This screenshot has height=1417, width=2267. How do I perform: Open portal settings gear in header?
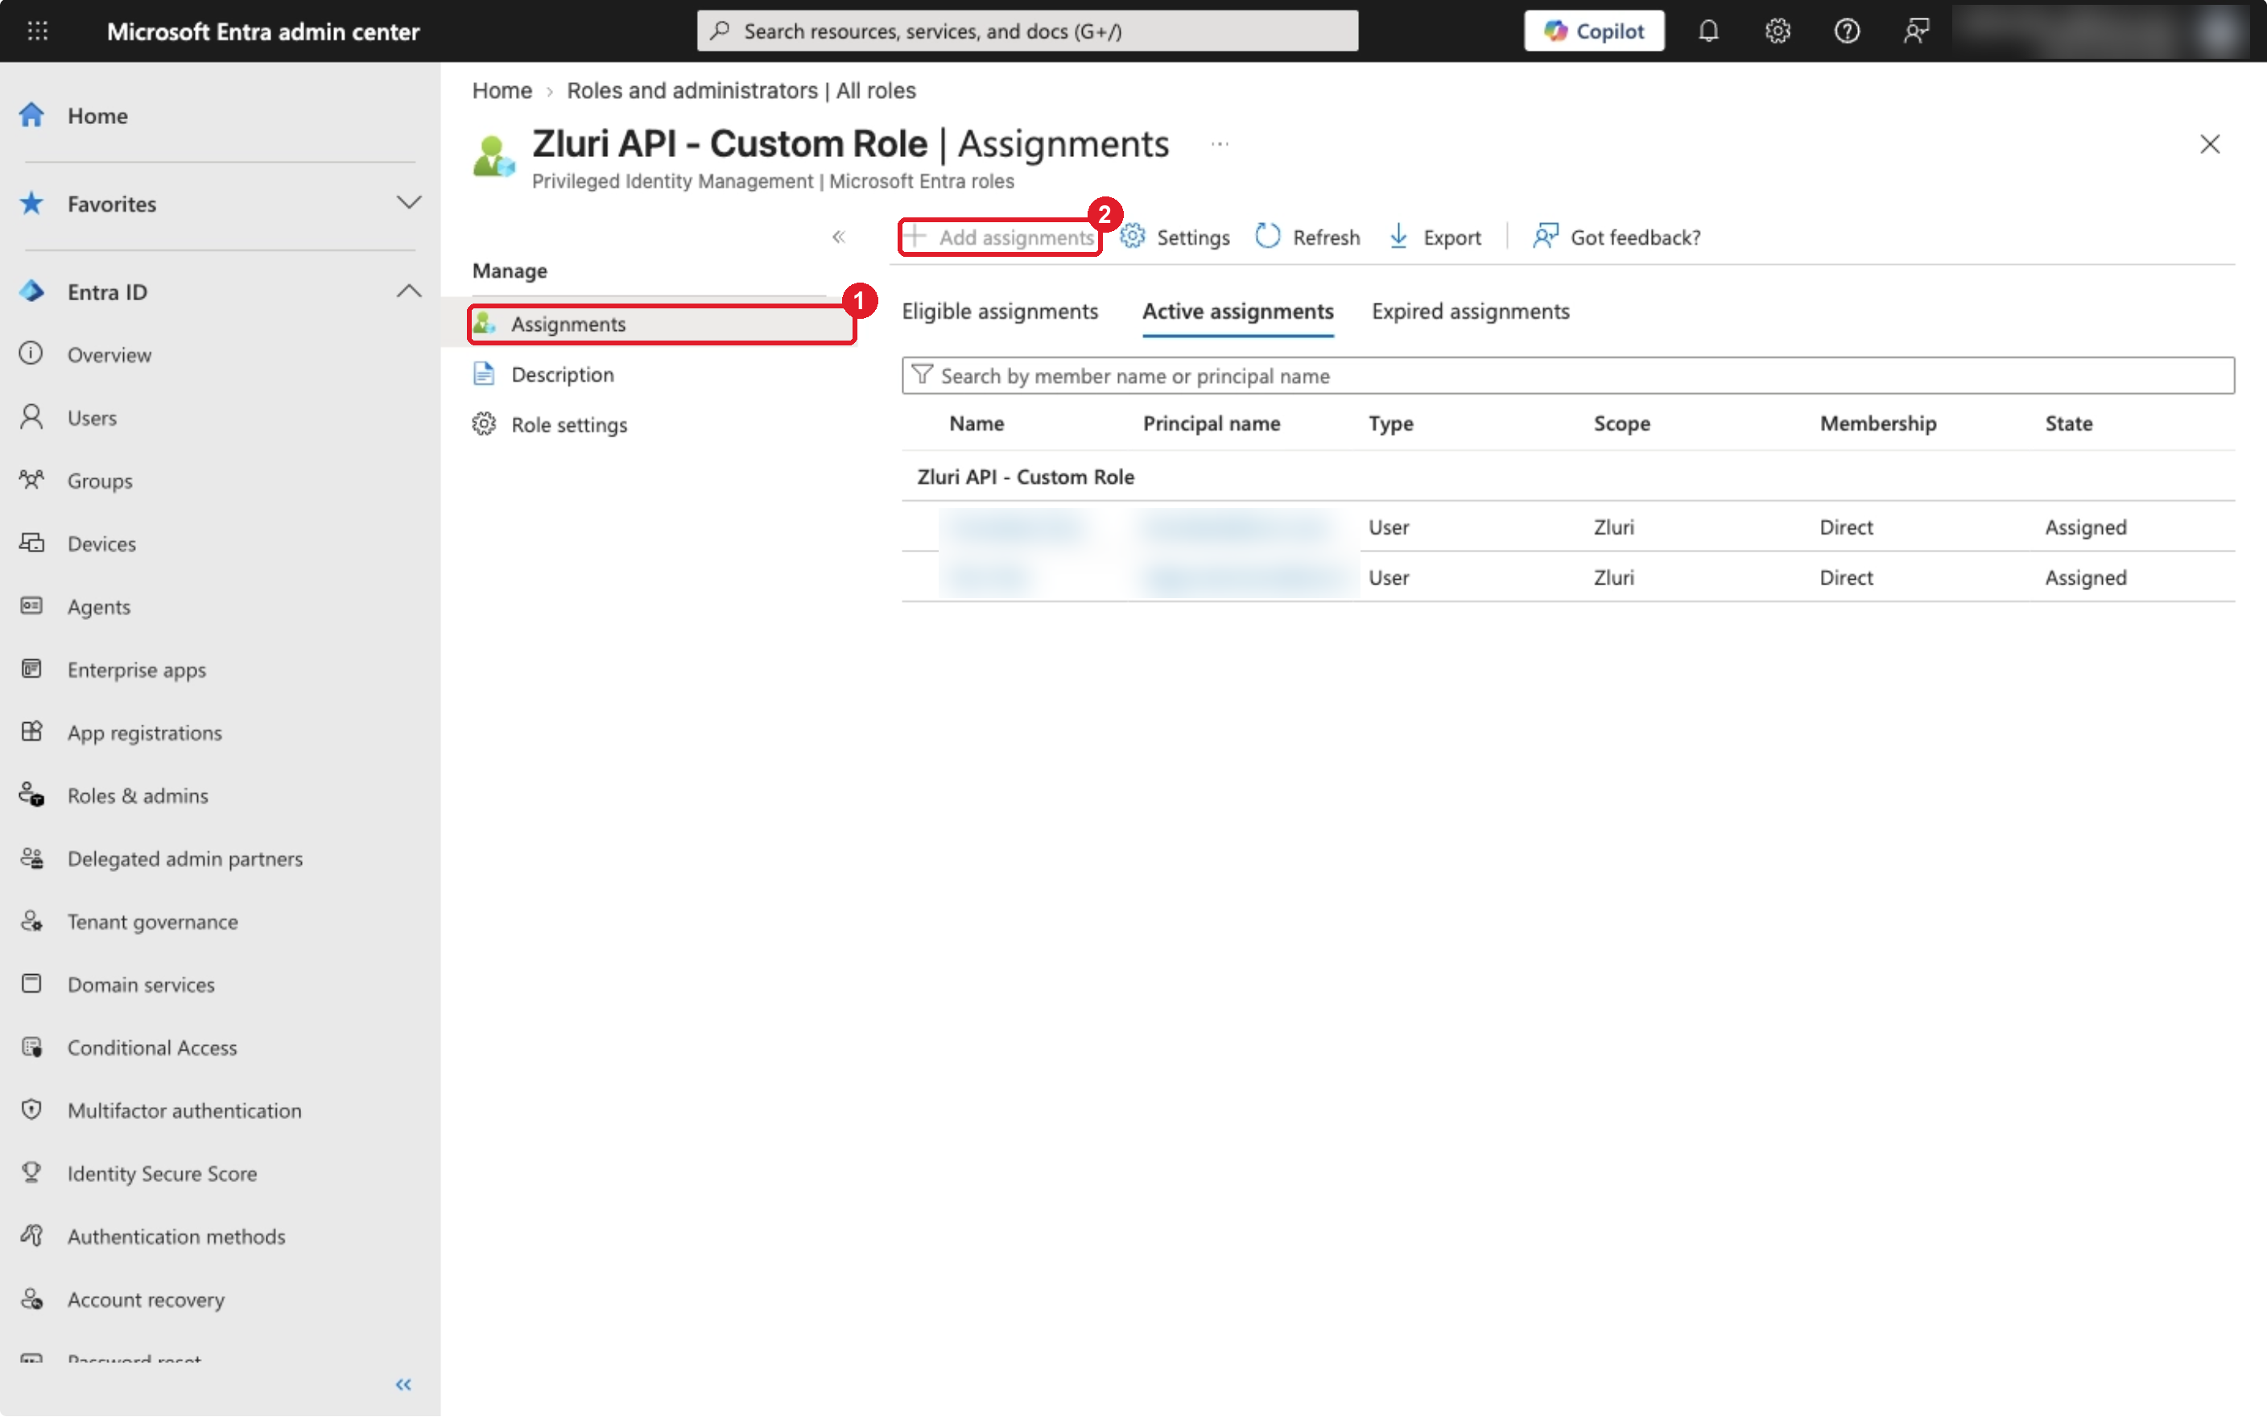[x=1777, y=31]
